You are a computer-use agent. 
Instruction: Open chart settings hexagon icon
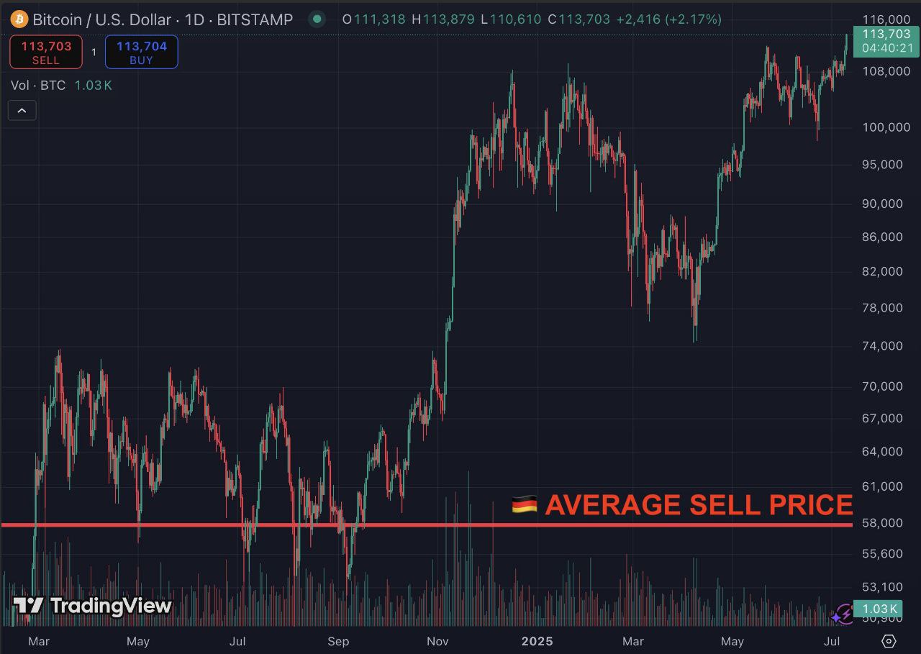[889, 640]
